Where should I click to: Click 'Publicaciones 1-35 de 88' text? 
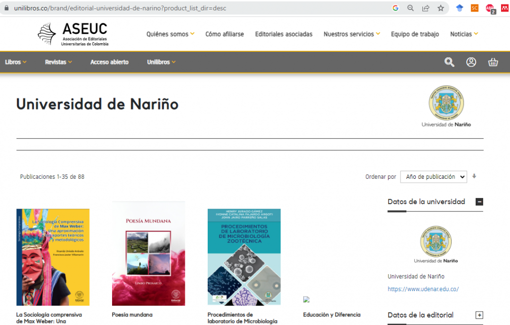pos(52,177)
